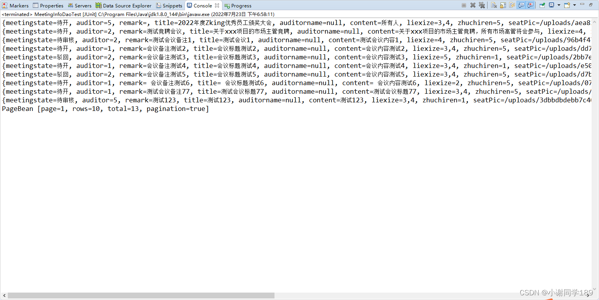The width and height of the screenshot is (599, 300).
Task: Expand the Display Selected Console dropdown arrow
Action: (559, 5)
